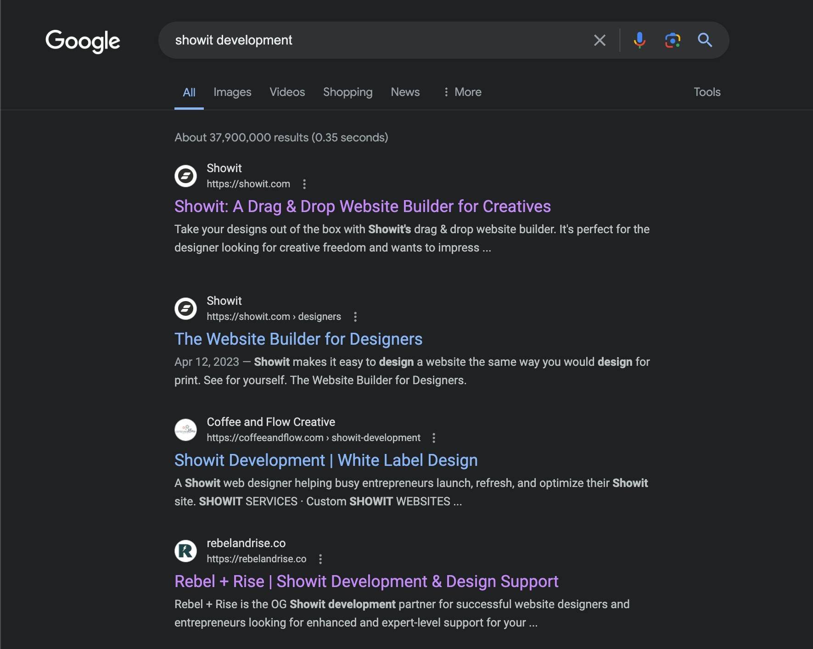Open three-dot menu next to showit.com › designers

pos(355,317)
